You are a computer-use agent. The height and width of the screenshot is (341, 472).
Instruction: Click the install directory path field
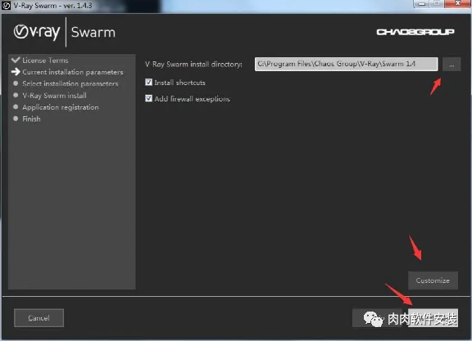pyautogui.click(x=346, y=64)
